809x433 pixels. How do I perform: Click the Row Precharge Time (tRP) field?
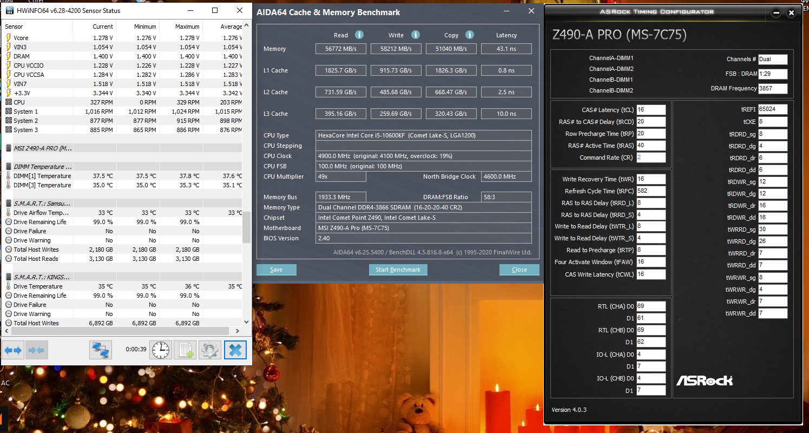[651, 133]
